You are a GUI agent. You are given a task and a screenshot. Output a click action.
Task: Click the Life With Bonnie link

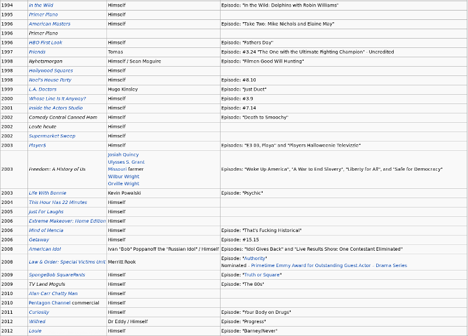(47, 193)
